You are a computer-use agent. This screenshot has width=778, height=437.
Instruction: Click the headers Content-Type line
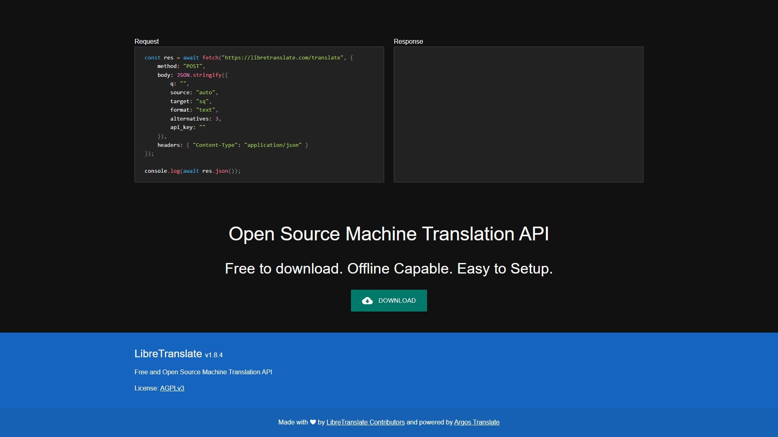(233, 145)
